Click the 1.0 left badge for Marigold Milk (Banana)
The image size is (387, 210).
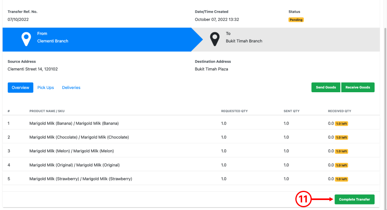pos(341,124)
